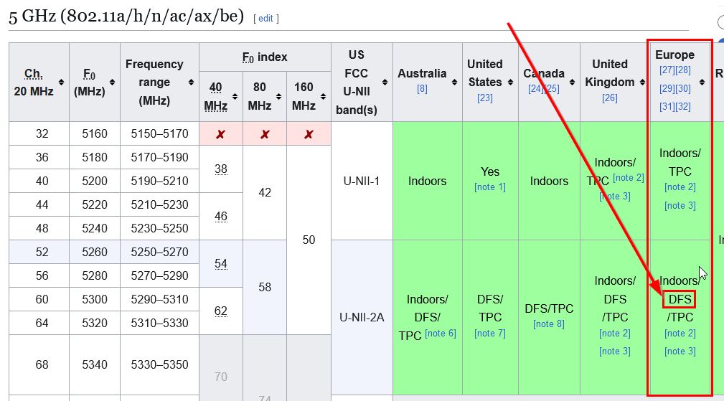This screenshot has width=724, height=401.
Task: Open note 3 in Europe Indoors/TPC cell
Action: (680, 205)
